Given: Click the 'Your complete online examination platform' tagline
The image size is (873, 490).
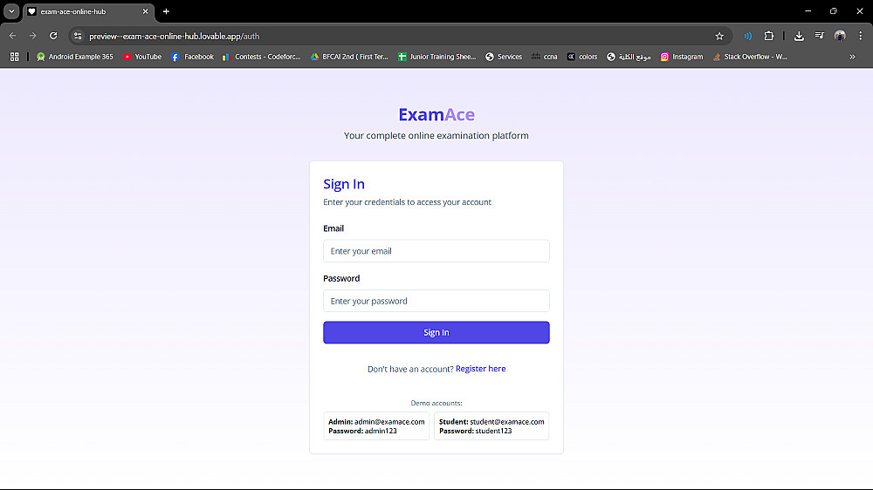Looking at the screenshot, I should point(436,136).
